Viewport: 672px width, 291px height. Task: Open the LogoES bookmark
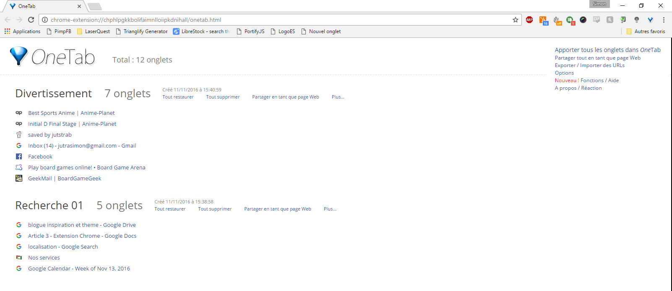point(283,31)
